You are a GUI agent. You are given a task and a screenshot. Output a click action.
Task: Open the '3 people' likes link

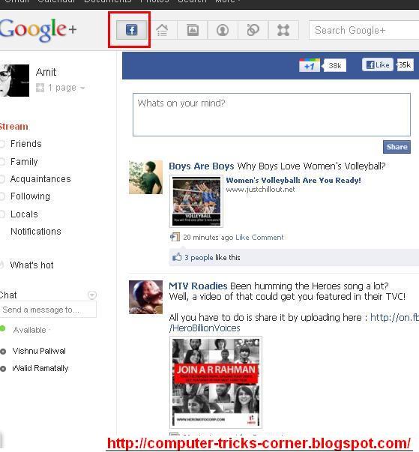point(199,257)
